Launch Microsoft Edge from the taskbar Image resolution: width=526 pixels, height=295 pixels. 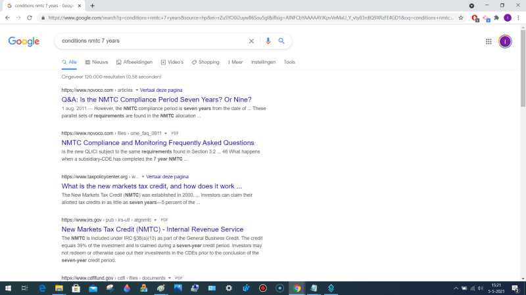pyautogui.click(x=42, y=288)
